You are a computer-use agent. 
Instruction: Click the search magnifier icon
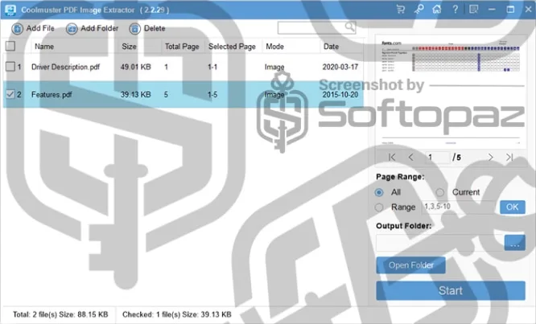[x=349, y=27]
